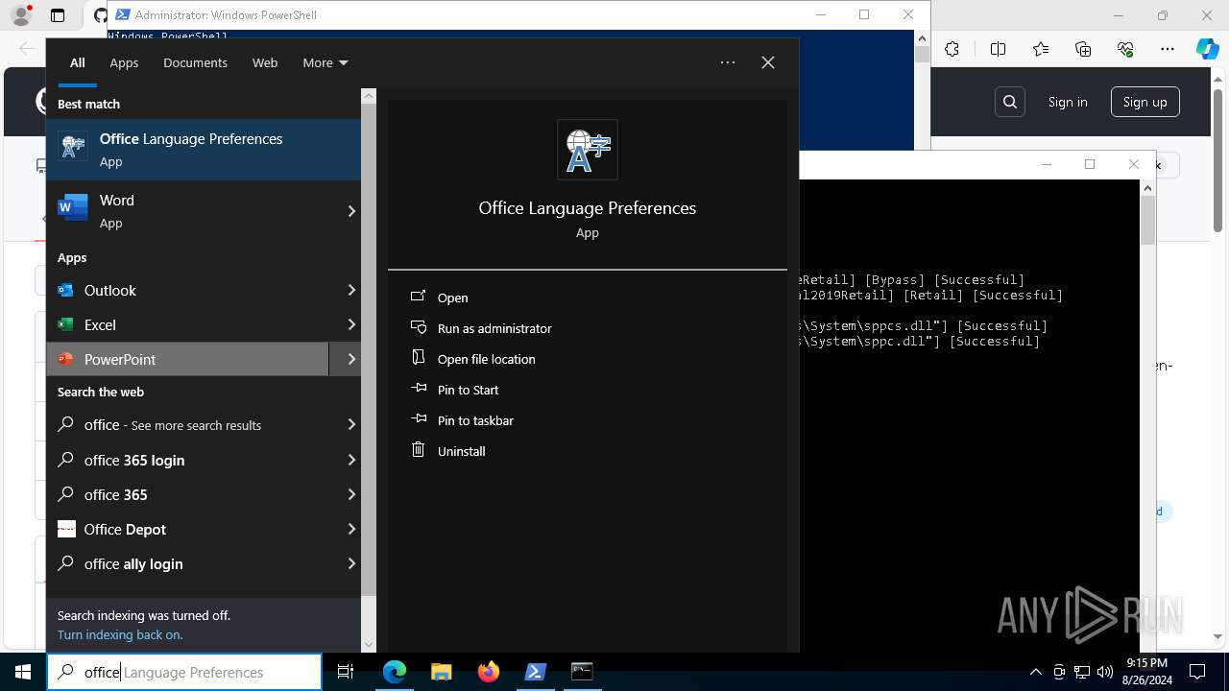Click the Uninstall trash icon
This screenshot has width=1229, height=691.
(x=419, y=450)
